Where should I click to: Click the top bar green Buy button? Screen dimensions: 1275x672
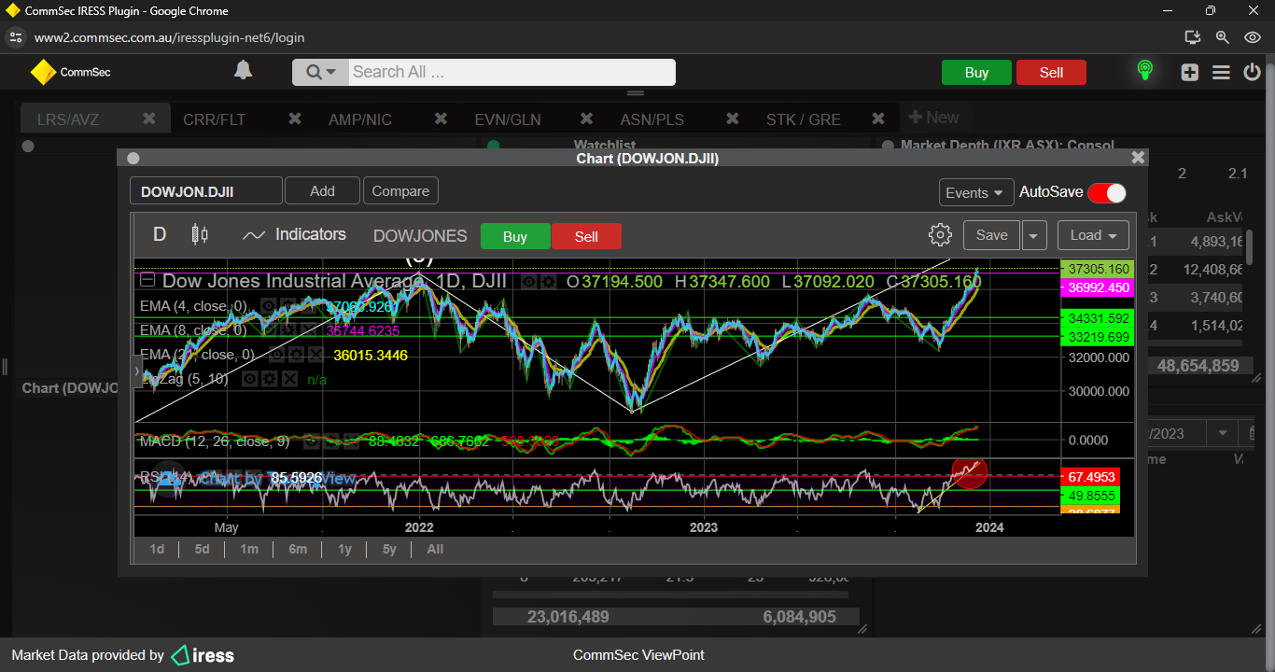[976, 73]
